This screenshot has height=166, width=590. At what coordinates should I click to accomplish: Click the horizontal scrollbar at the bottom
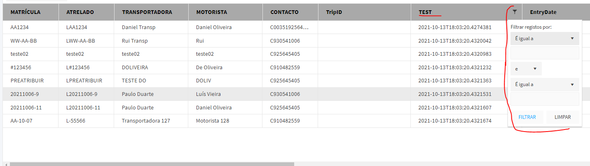click(152, 164)
